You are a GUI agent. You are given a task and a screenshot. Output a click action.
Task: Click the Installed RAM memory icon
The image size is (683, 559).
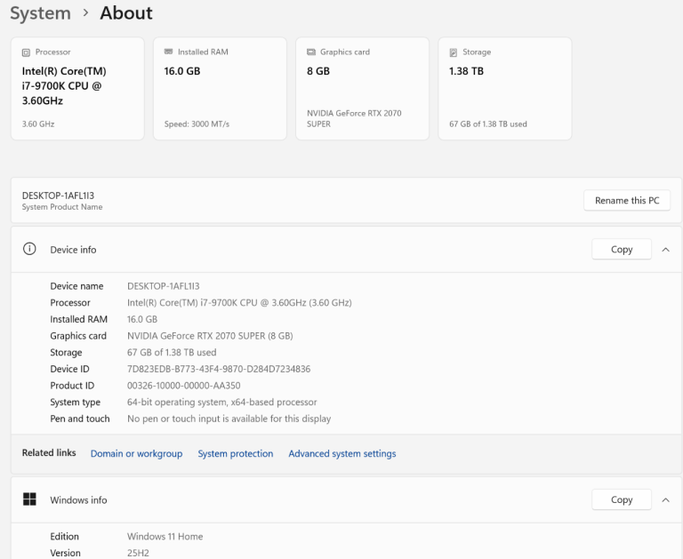(169, 52)
